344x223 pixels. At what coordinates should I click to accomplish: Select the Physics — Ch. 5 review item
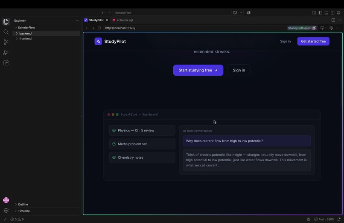click(x=142, y=130)
